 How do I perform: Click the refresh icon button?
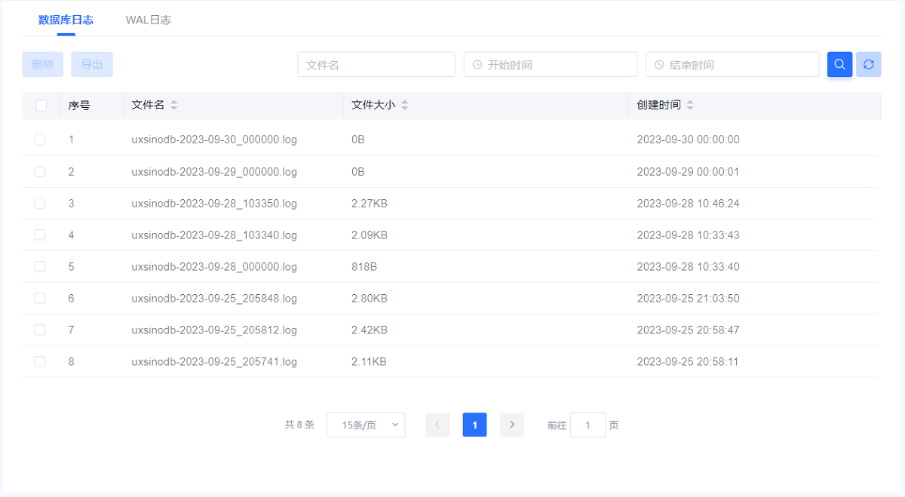tap(868, 65)
